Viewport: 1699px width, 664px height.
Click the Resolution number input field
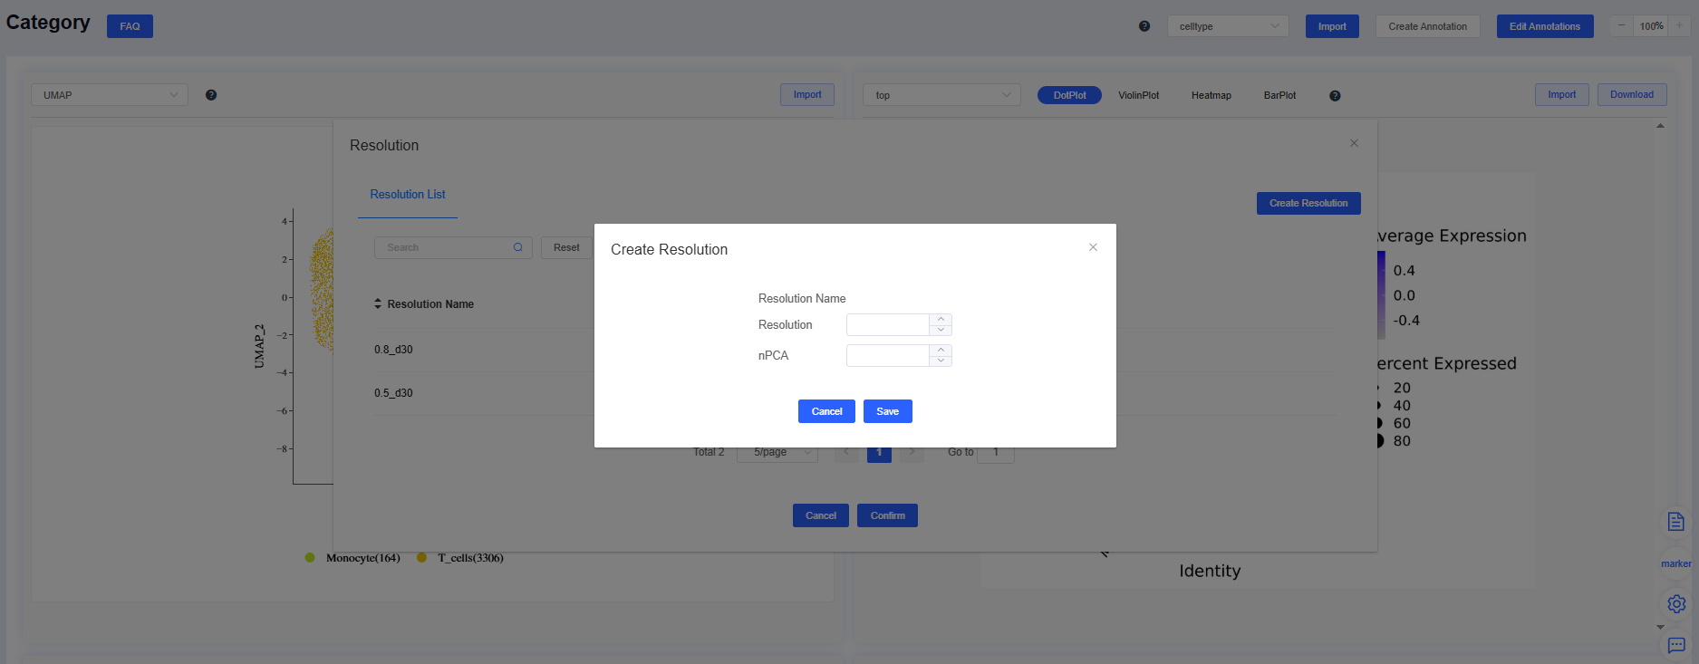coord(887,324)
